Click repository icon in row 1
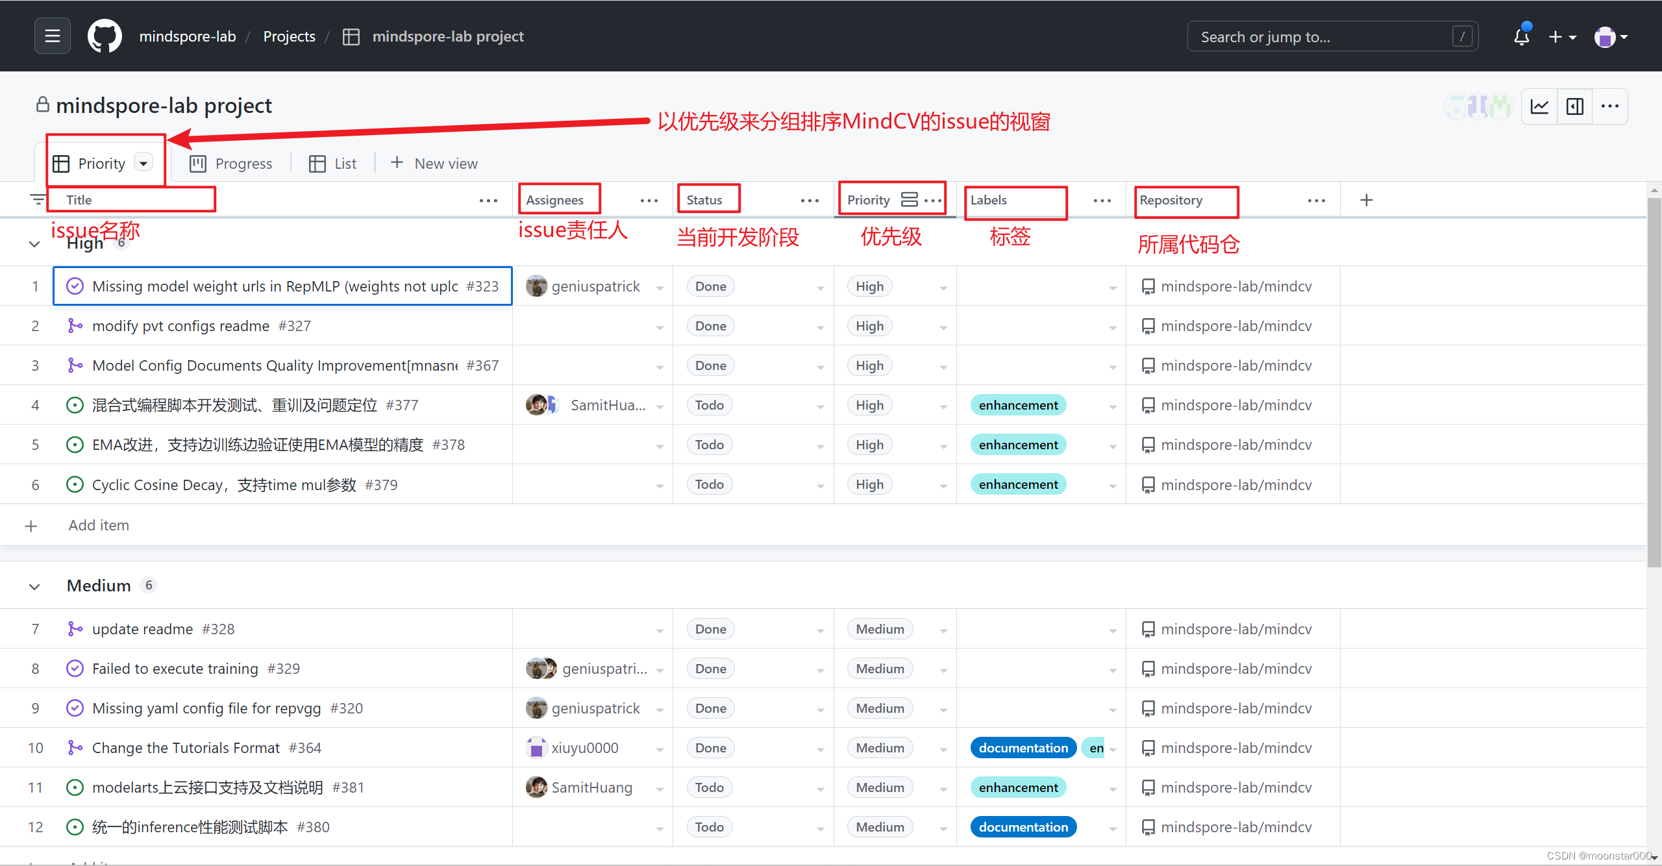Image resolution: width=1662 pixels, height=866 pixels. click(1148, 286)
